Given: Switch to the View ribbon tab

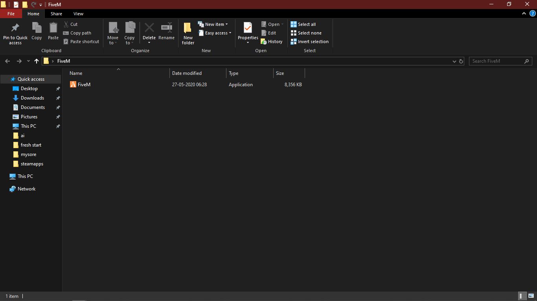Looking at the screenshot, I should (x=78, y=14).
